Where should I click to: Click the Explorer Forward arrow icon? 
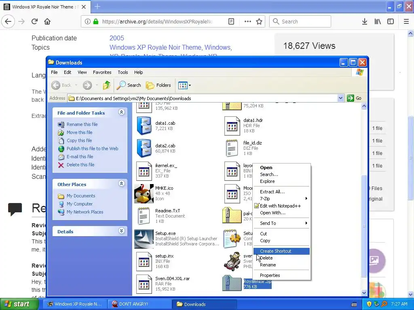click(87, 85)
